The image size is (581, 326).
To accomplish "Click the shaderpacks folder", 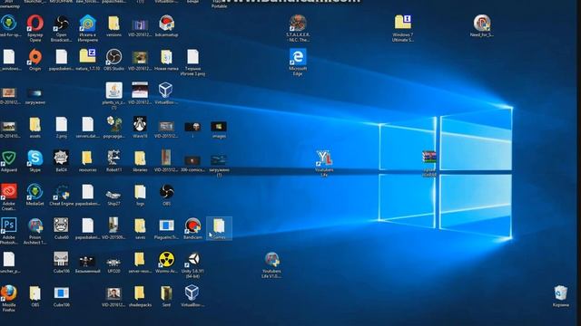I will click(140, 293).
